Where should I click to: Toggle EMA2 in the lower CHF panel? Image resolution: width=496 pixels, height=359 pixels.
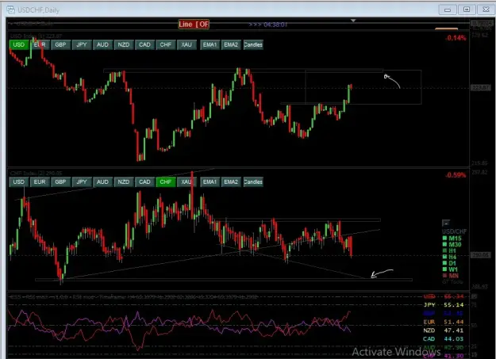(231, 182)
